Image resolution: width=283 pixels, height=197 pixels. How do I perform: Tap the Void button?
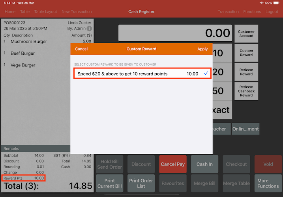[268, 164]
